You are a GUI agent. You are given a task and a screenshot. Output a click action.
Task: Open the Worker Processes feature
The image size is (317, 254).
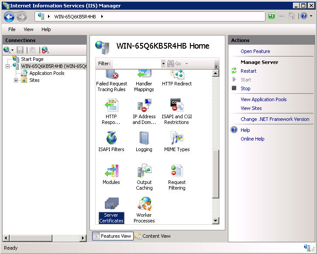coord(144,210)
